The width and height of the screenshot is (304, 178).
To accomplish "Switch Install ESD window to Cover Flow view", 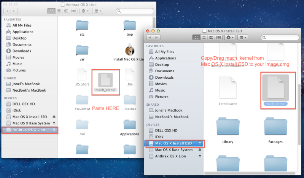I will click(218, 37).
